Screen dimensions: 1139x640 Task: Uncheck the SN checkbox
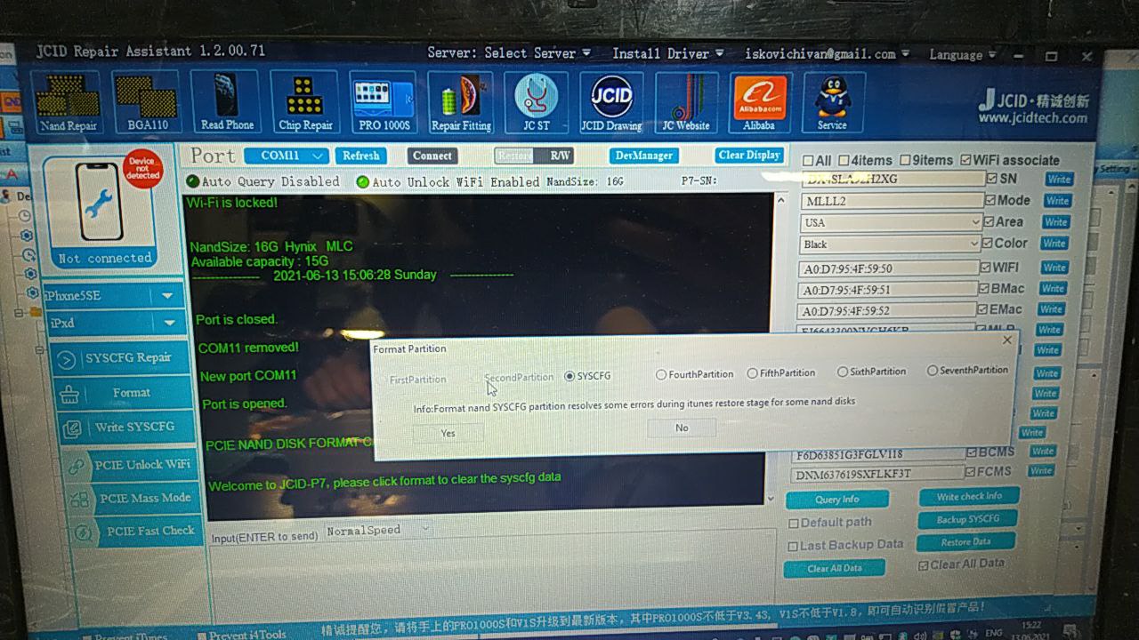tap(991, 179)
